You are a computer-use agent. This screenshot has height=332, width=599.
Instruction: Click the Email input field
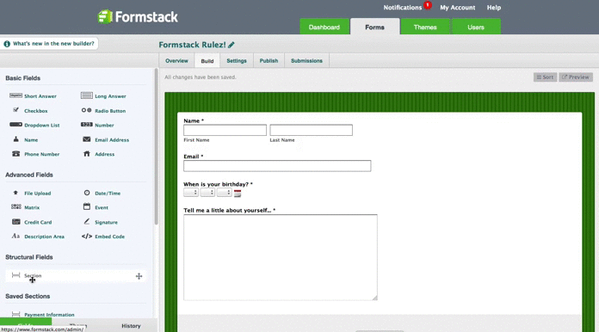coord(277,166)
